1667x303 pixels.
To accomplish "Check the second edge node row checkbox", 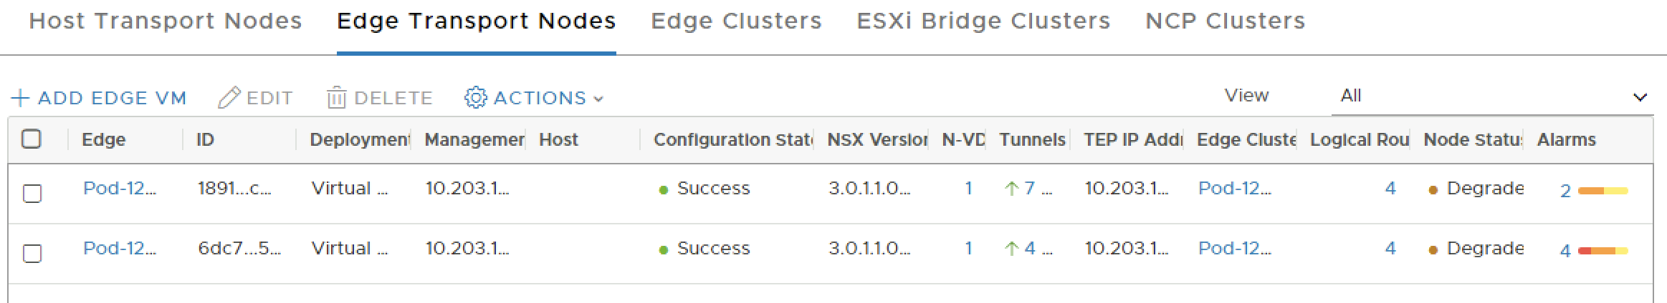I will click(x=32, y=253).
